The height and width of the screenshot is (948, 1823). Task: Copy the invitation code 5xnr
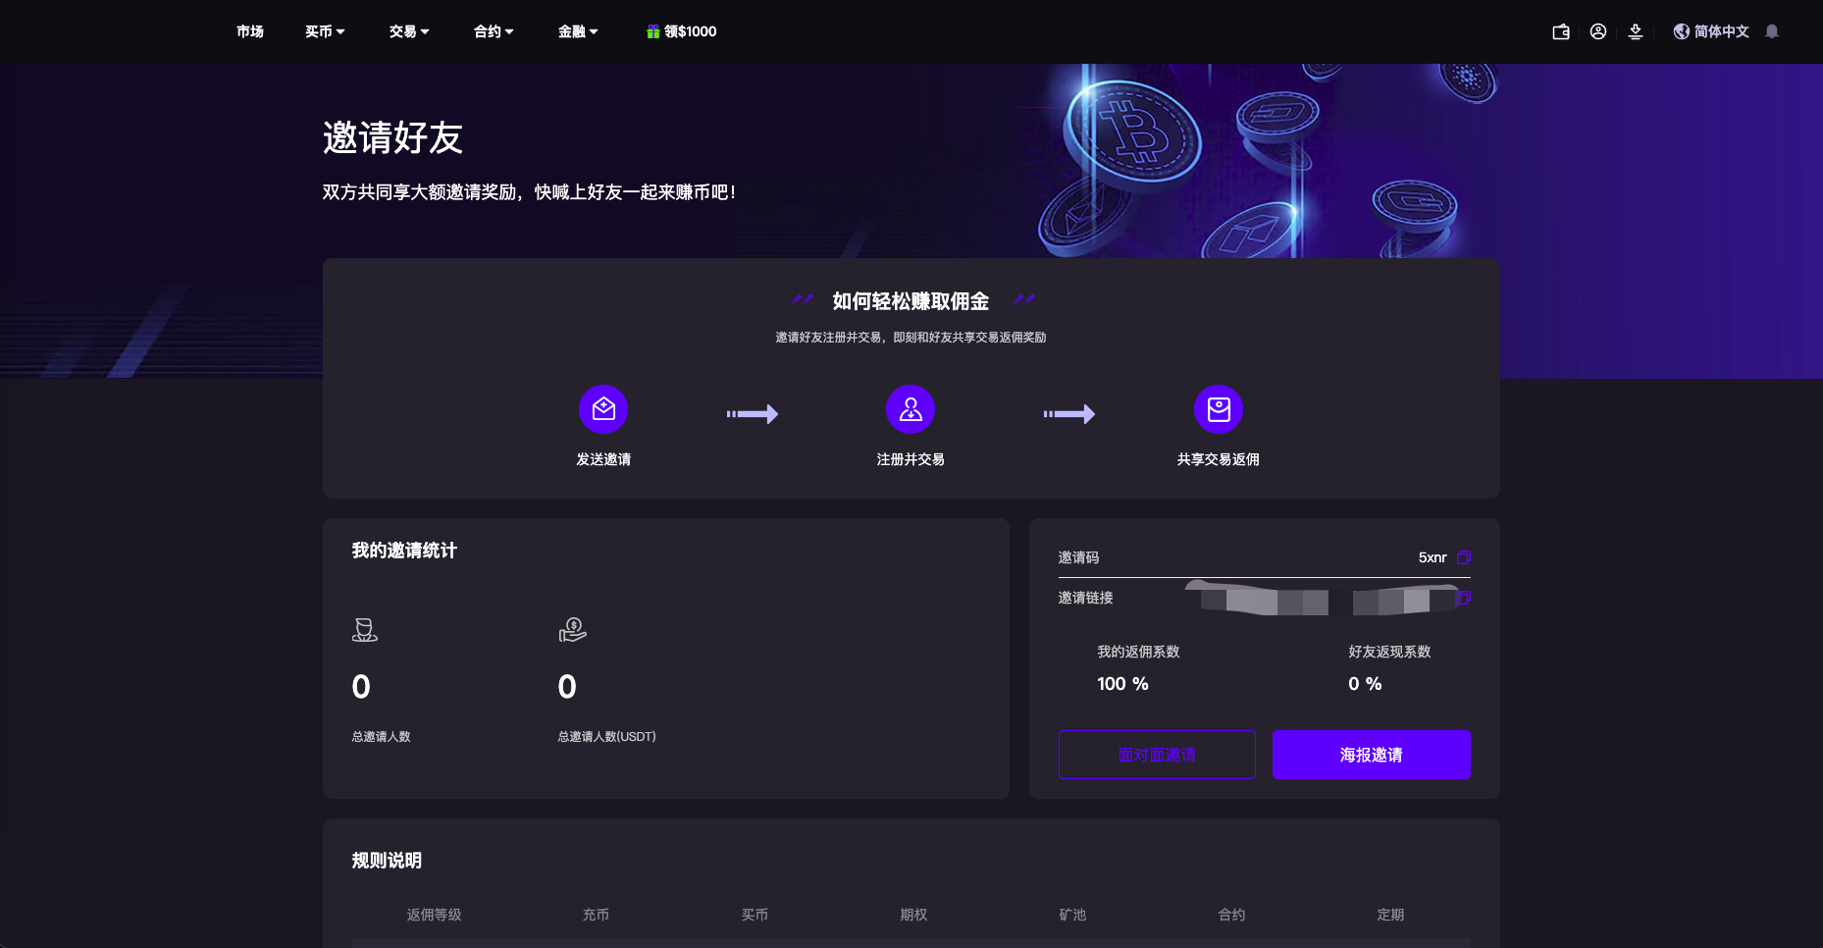pyautogui.click(x=1463, y=557)
